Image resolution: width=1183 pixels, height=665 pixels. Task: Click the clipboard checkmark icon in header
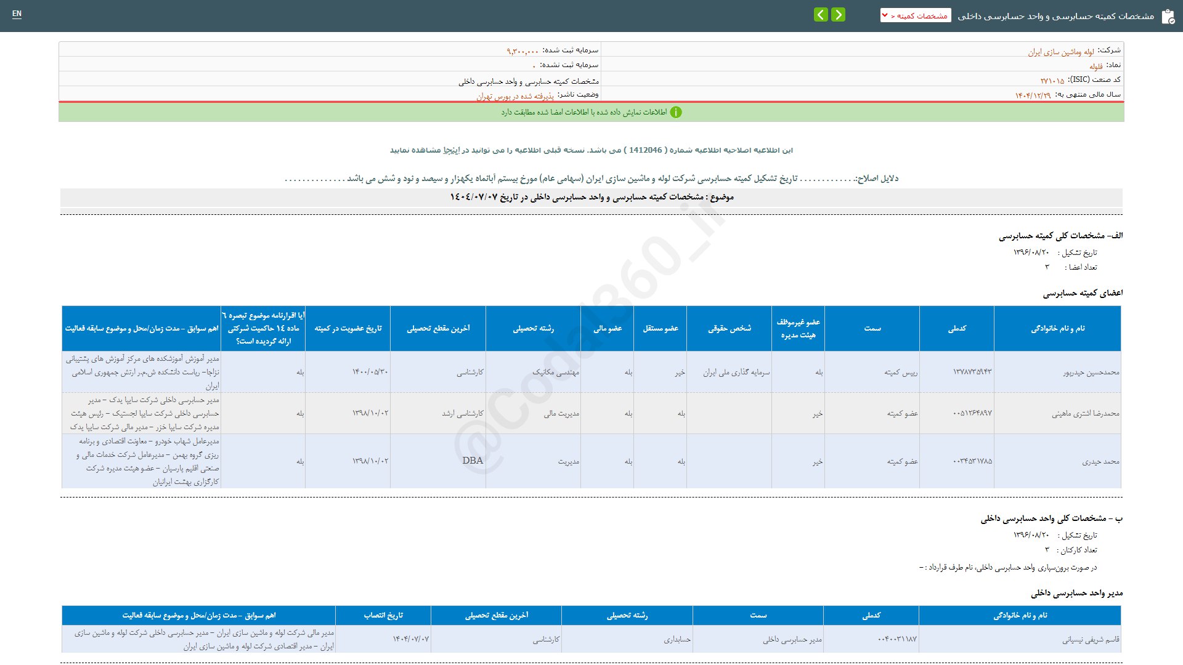1168,17
